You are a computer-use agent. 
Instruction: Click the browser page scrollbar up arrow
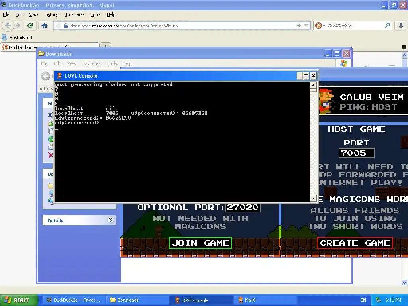(x=405, y=55)
